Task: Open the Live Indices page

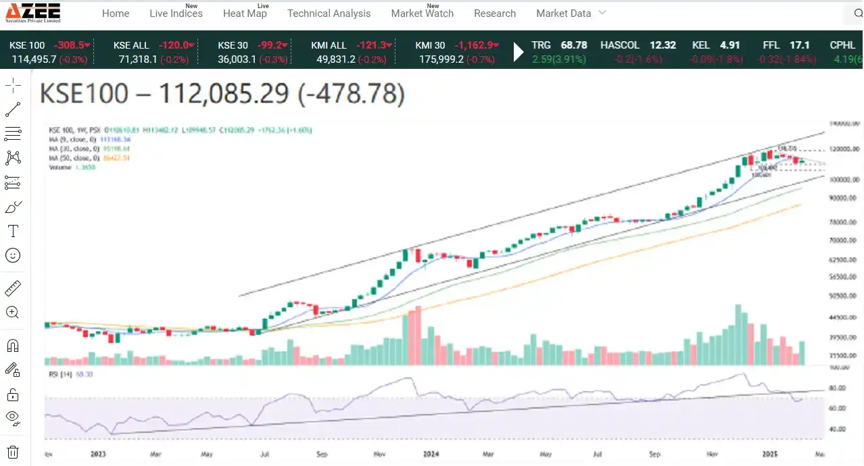Action: pos(176,14)
